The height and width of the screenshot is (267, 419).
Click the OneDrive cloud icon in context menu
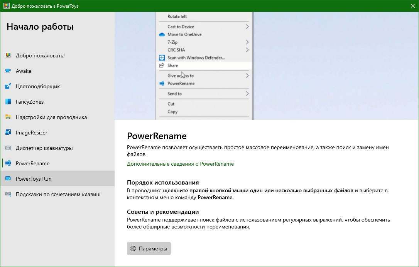tap(163, 34)
